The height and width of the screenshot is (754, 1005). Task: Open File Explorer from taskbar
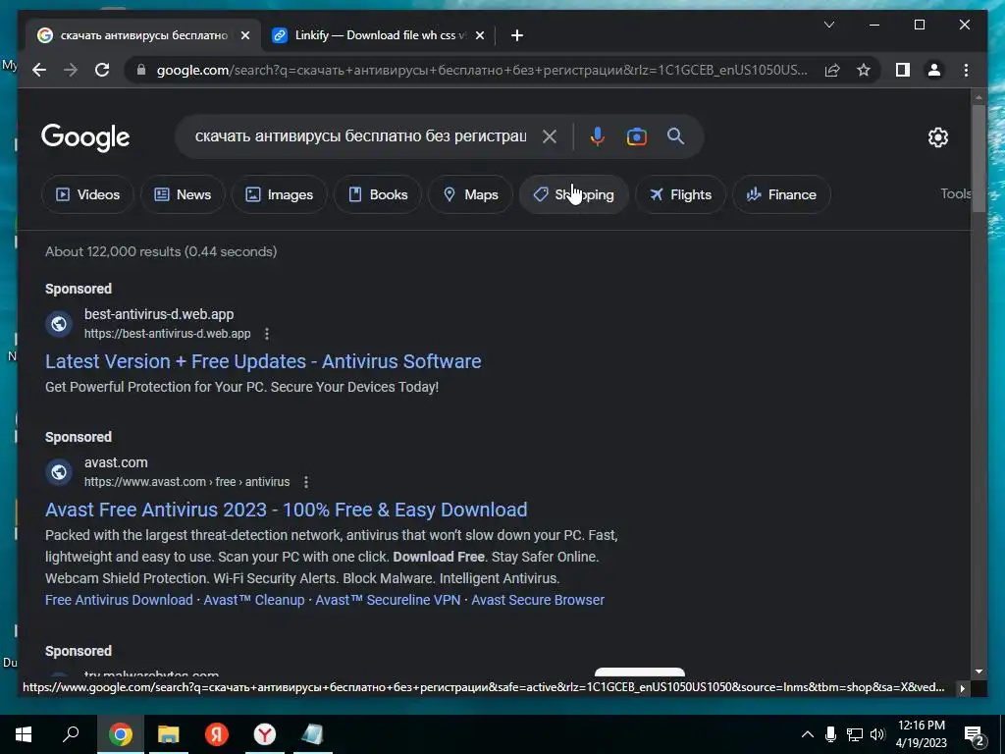[x=169, y=734]
